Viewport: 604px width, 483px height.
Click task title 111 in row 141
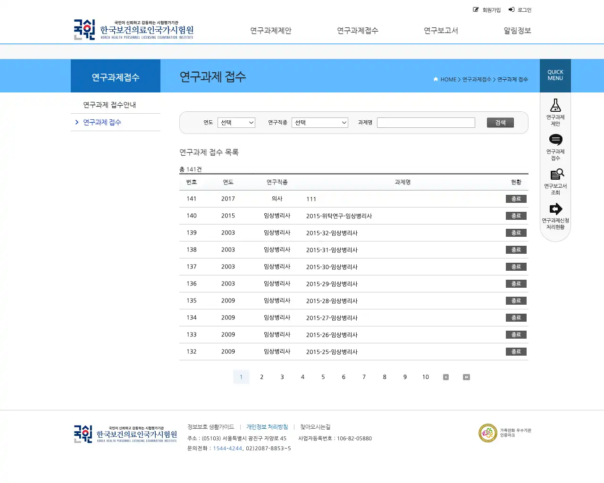(311, 199)
